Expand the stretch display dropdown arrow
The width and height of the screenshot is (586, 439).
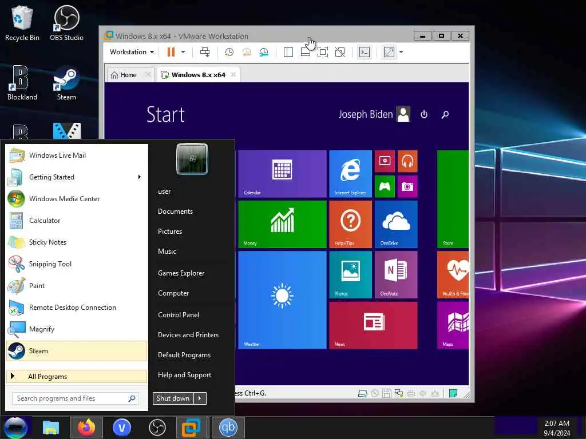point(401,52)
